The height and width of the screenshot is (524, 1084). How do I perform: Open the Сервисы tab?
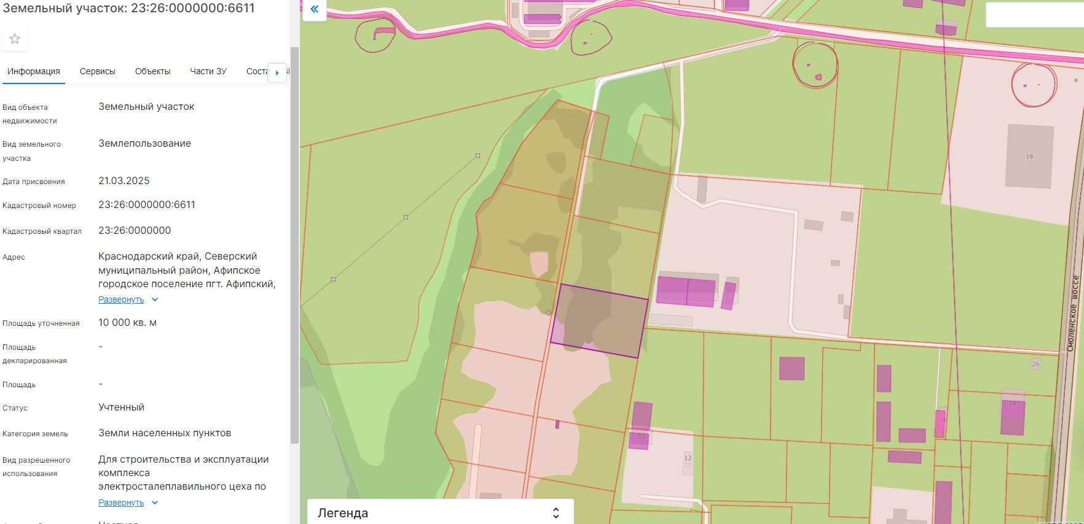point(98,71)
